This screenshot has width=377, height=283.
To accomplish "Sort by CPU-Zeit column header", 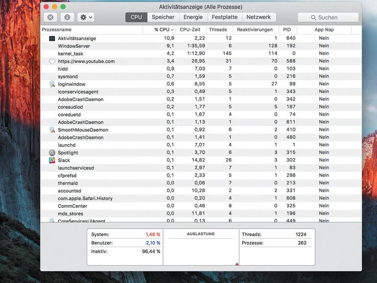I will pyautogui.click(x=191, y=30).
